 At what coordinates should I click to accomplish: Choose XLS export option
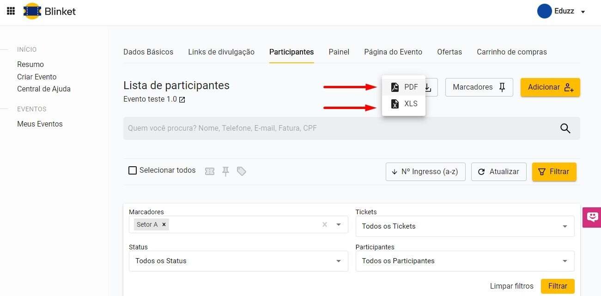pyautogui.click(x=404, y=104)
